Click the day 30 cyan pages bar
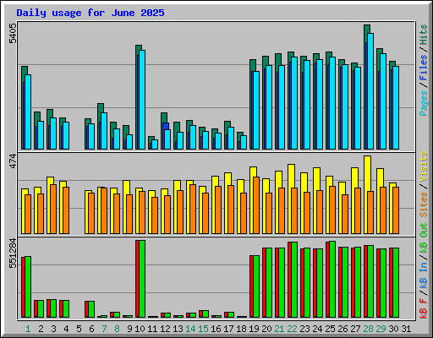The height and width of the screenshot is (338, 433). [x=396, y=107]
